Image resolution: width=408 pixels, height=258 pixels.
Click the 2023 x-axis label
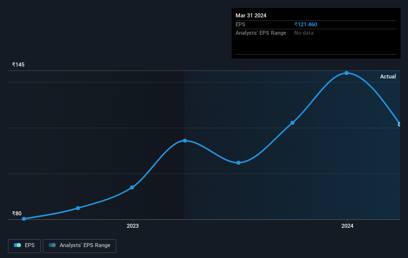(x=133, y=226)
